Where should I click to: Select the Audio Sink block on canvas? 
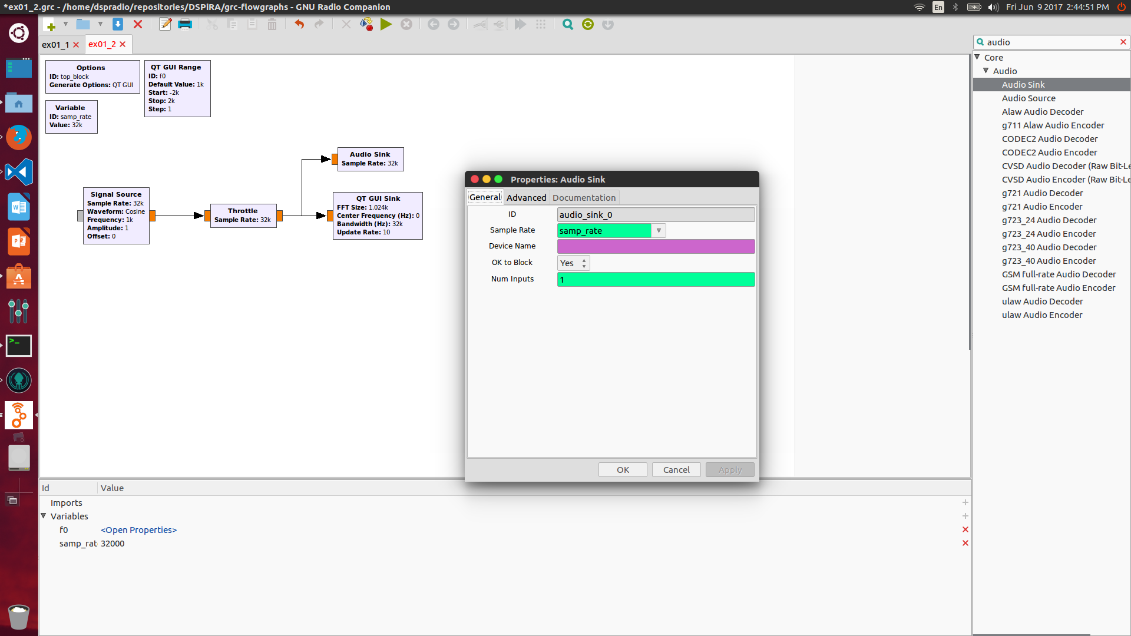coord(370,159)
